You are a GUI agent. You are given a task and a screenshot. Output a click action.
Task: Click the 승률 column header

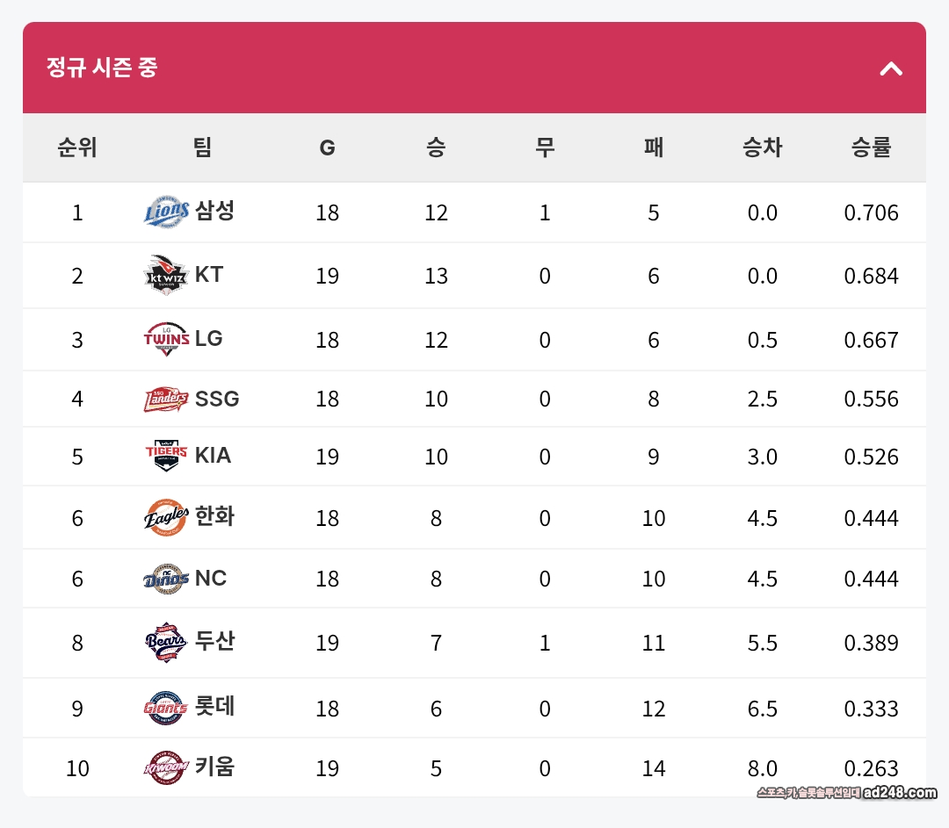pyautogui.click(x=871, y=148)
